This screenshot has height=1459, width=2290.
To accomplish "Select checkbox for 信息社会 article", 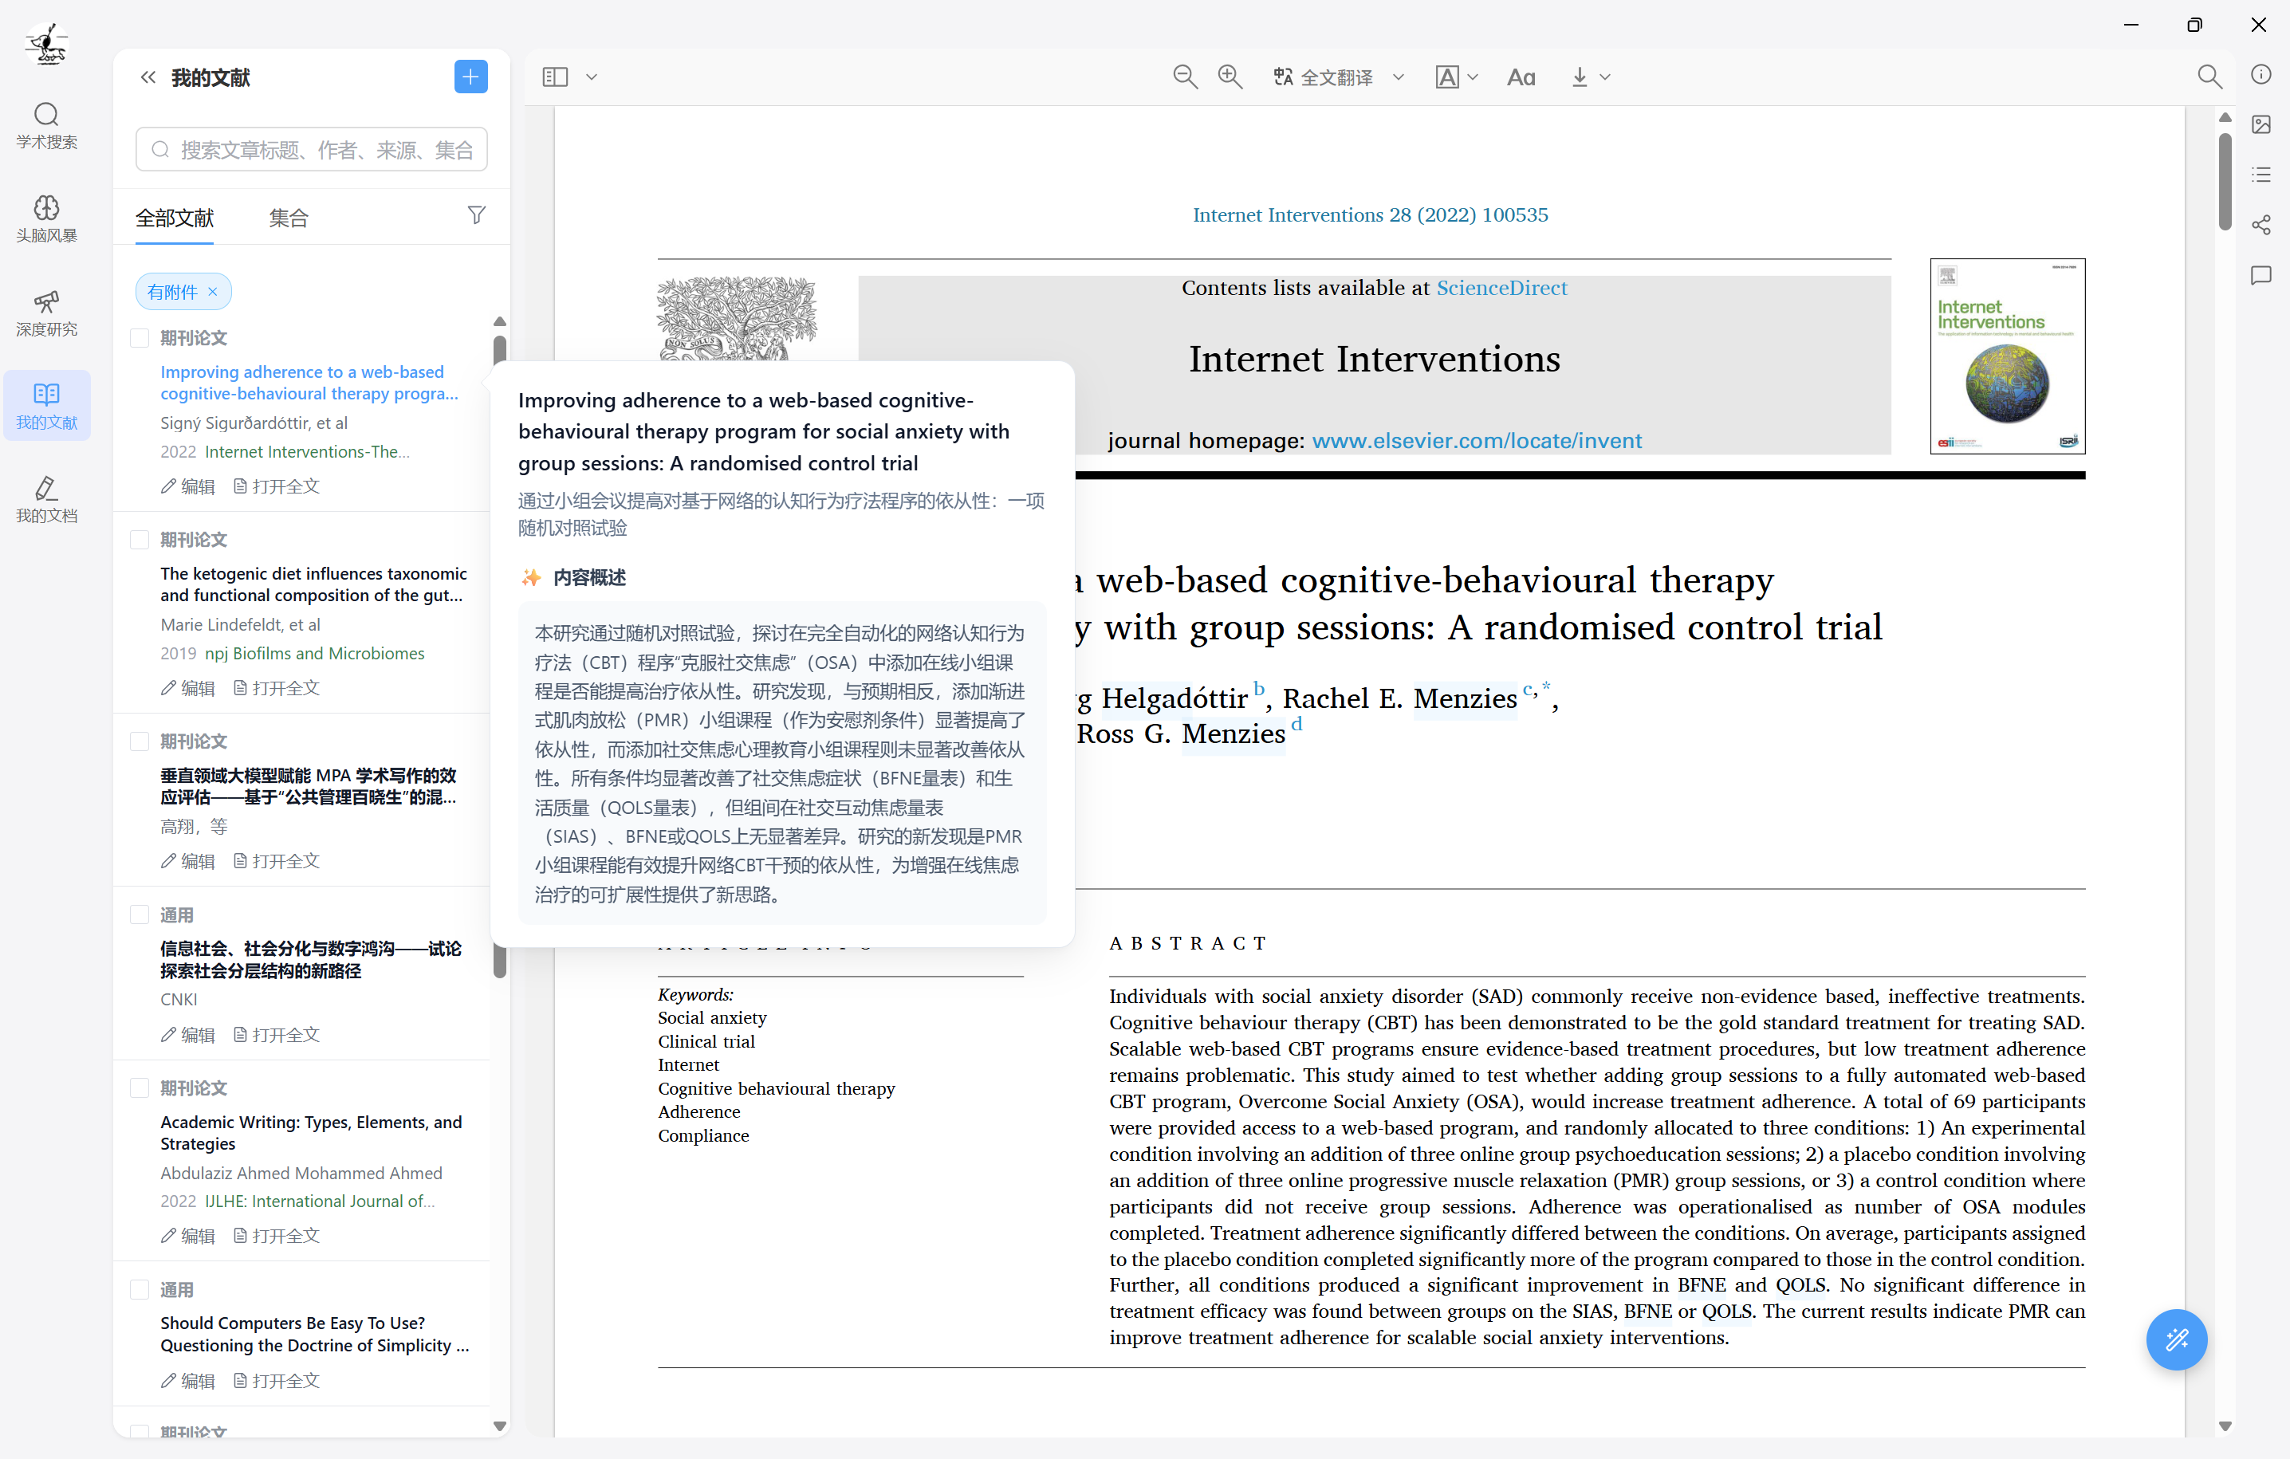I will pos(140,914).
